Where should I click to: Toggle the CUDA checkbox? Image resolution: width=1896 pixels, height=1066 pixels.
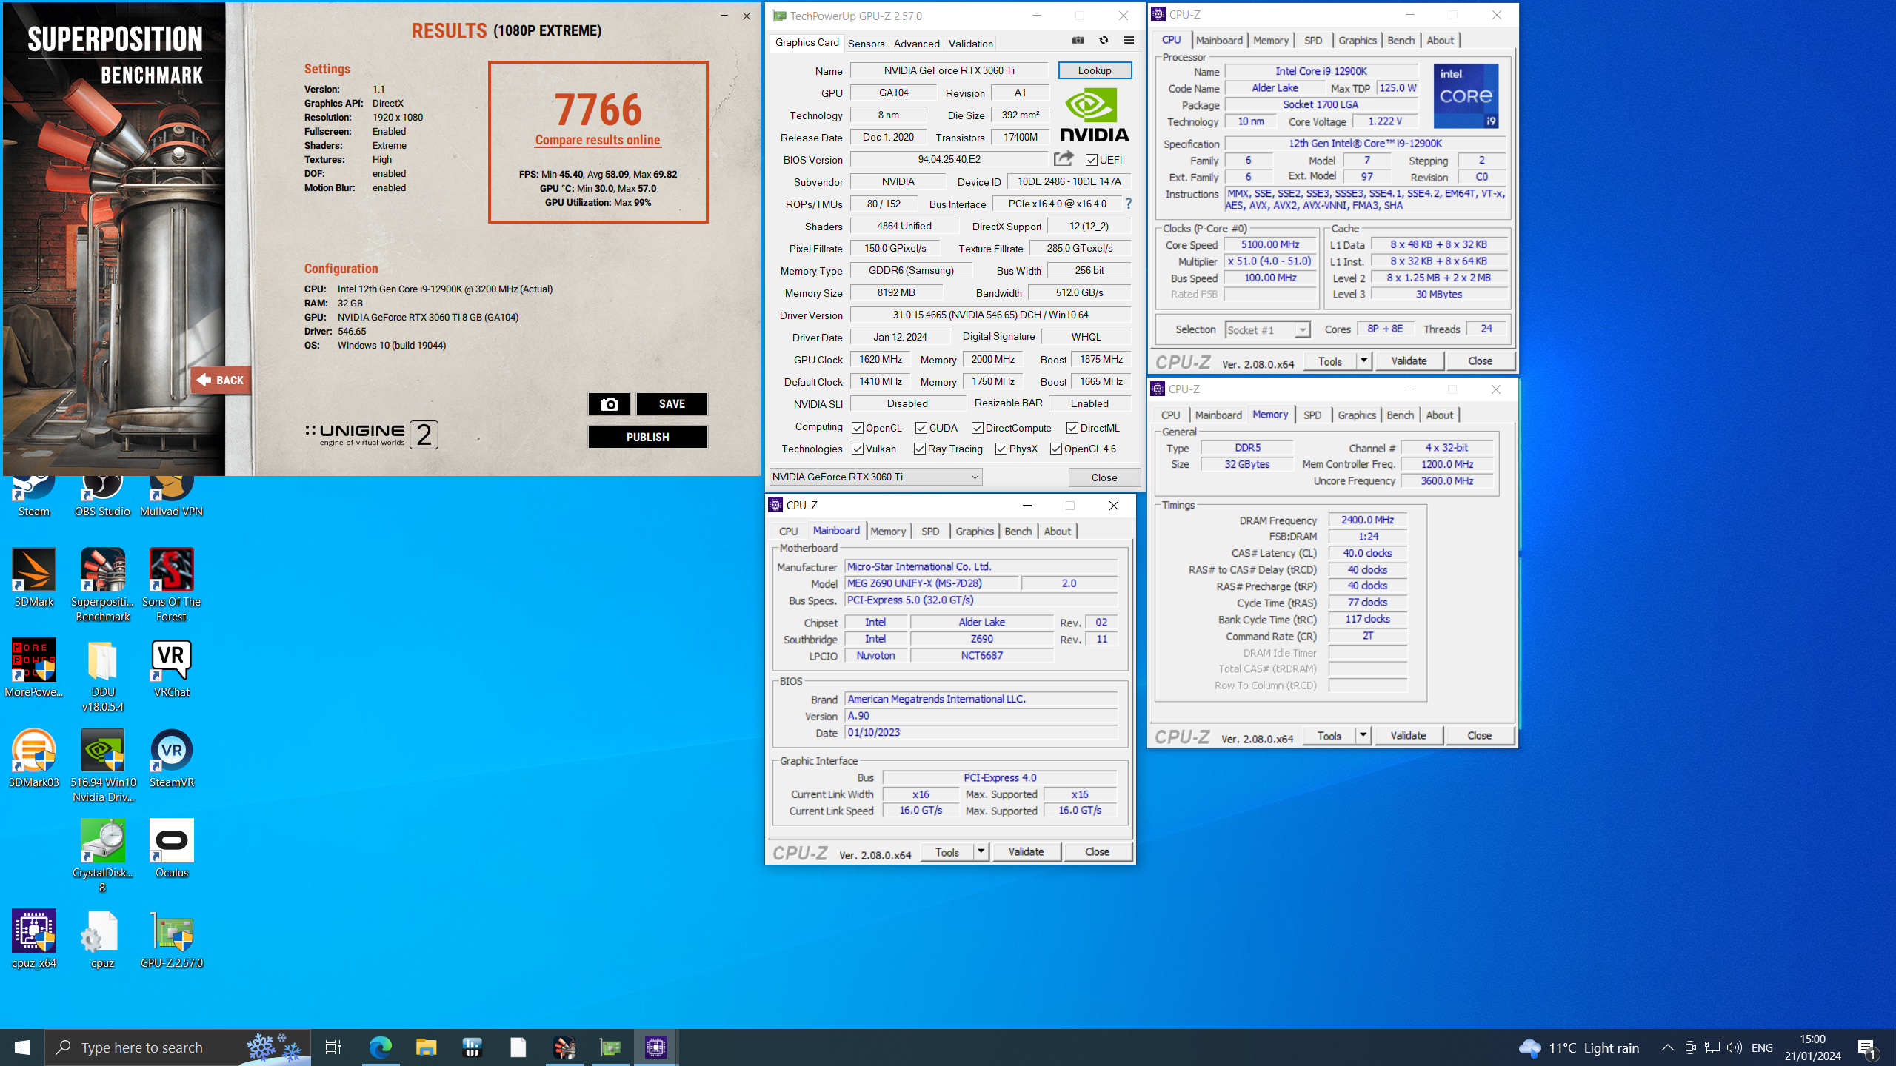(921, 428)
